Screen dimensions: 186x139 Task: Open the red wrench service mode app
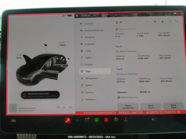point(68,120)
